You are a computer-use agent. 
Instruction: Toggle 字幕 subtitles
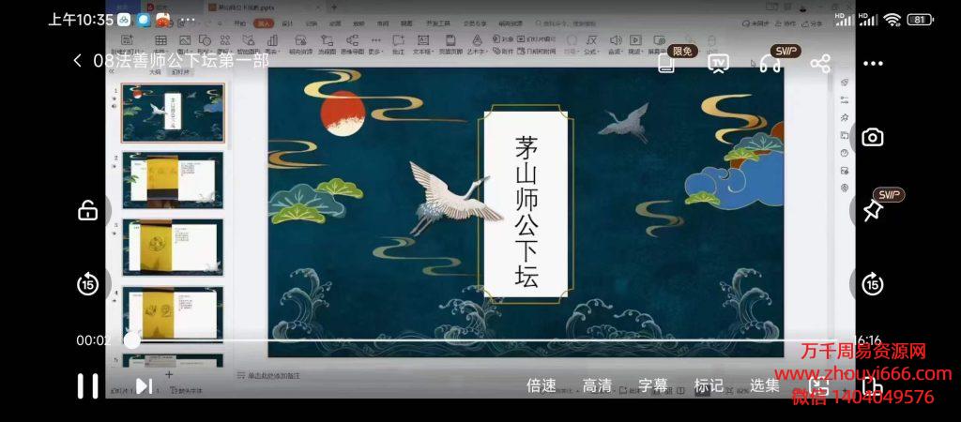click(x=653, y=385)
